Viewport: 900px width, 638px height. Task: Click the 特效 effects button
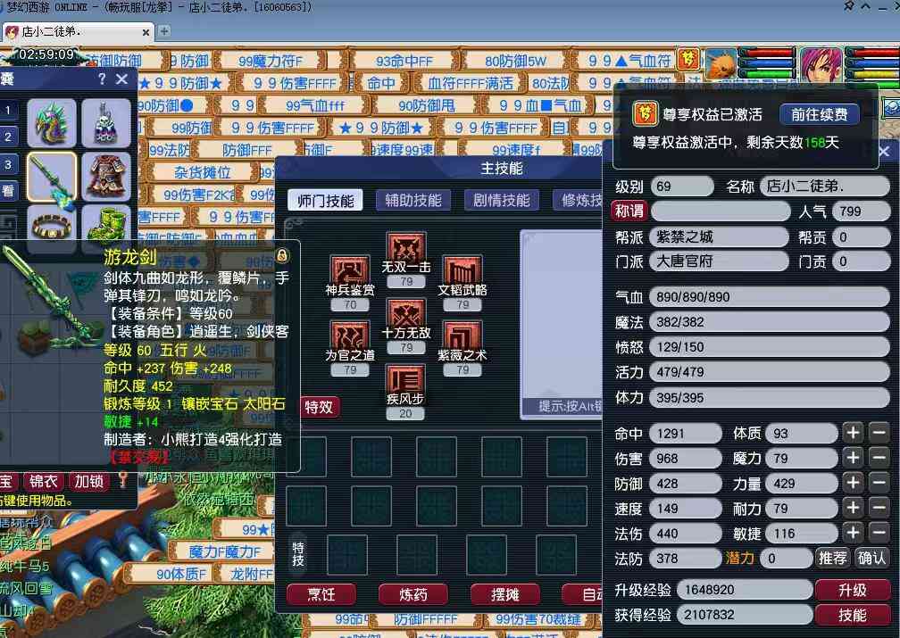click(x=319, y=407)
